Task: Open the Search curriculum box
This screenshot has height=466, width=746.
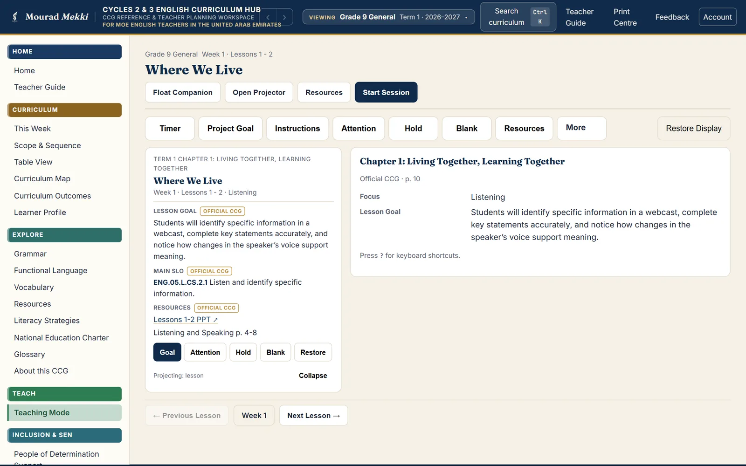Action: [518, 17]
